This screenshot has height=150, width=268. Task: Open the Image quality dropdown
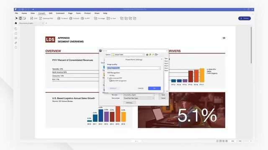pyautogui.click(x=134, y=68)
